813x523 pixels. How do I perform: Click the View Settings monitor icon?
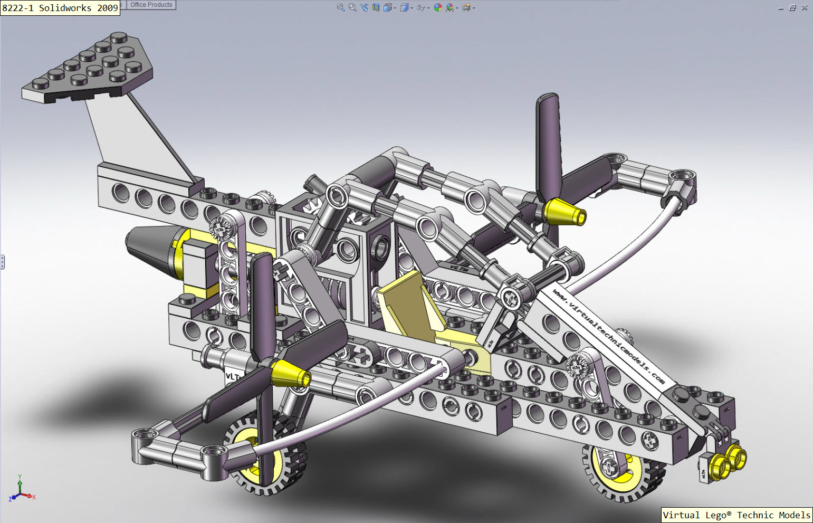tap(466, 7)
